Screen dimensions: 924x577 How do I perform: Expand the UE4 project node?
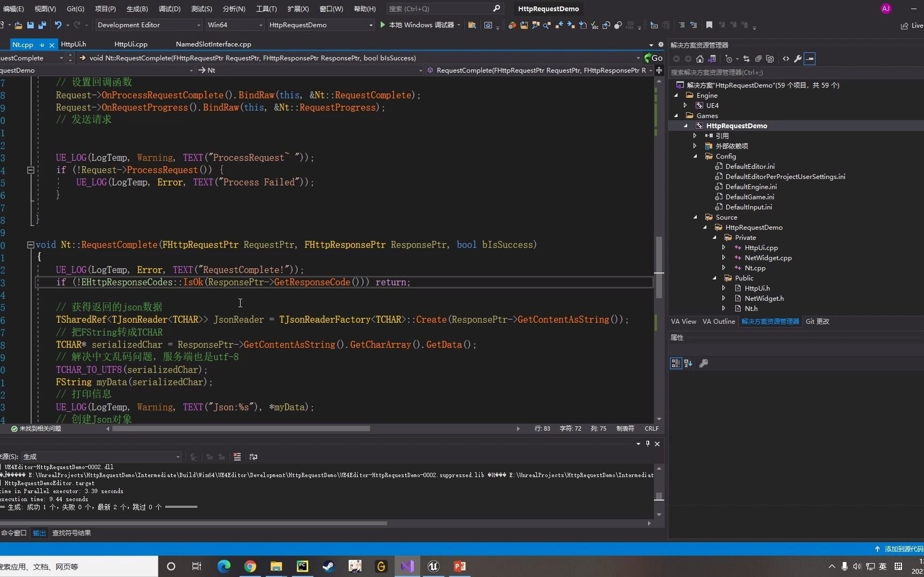685,105
